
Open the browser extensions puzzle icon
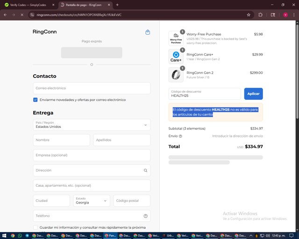(x=260, y=15)
